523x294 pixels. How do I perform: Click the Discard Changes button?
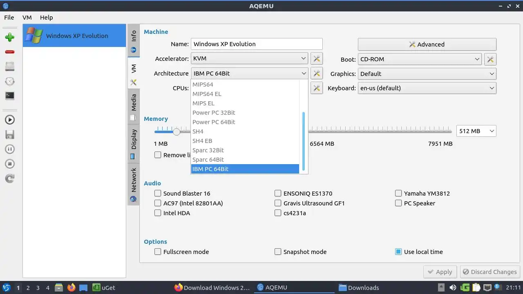tap(489, 272)
